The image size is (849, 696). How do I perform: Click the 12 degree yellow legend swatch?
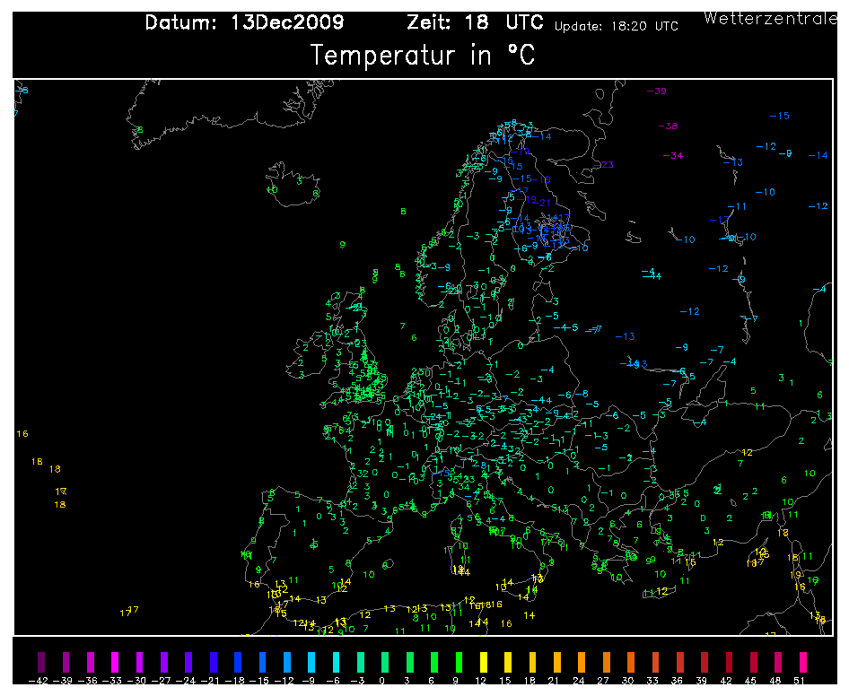coord(484,662)
